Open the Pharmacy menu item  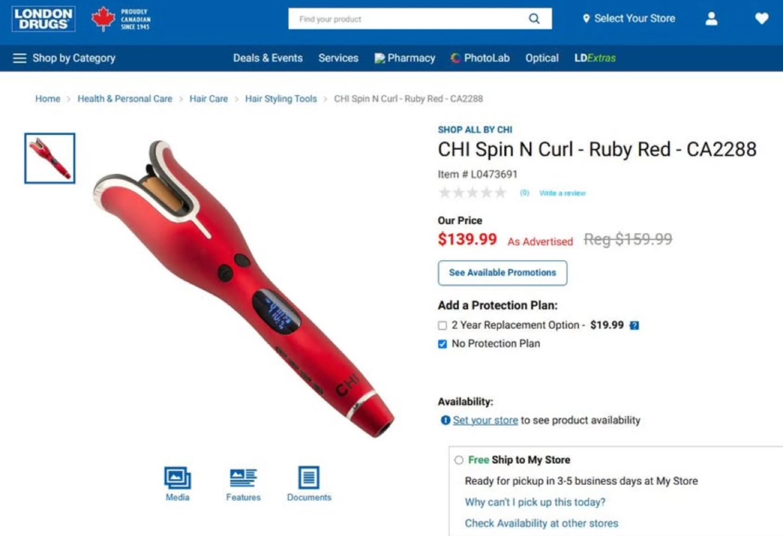(x=405, y=58)
